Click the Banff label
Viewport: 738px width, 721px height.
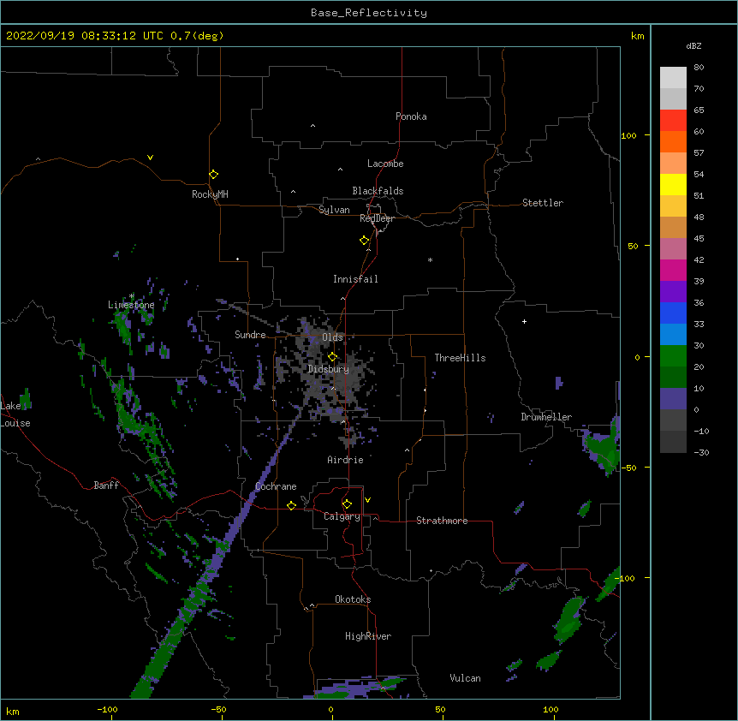[106, 486]
